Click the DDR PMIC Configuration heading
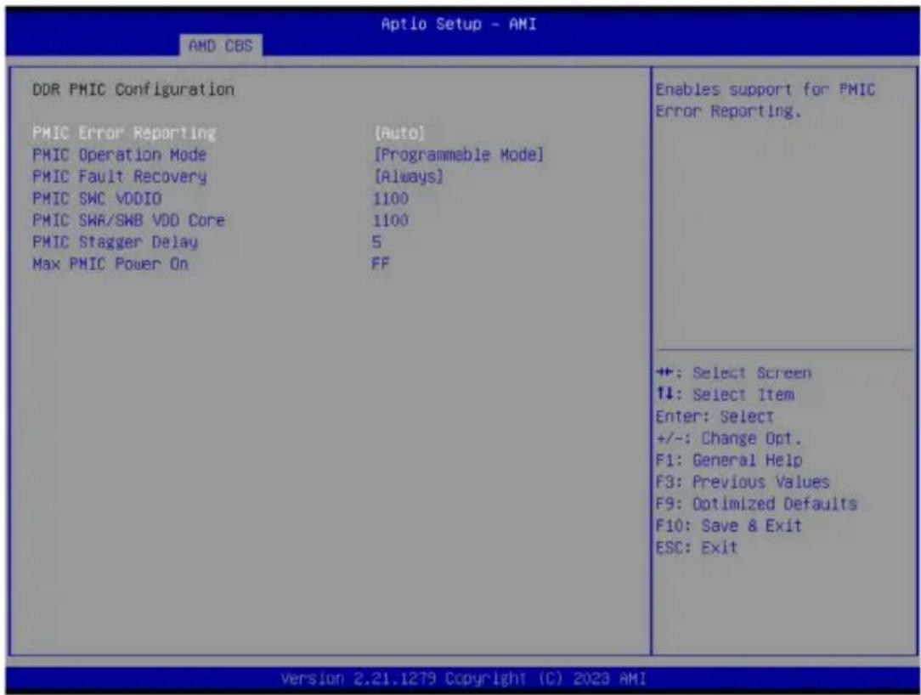Viewport: 921px width, 695px height. point(133,90)
